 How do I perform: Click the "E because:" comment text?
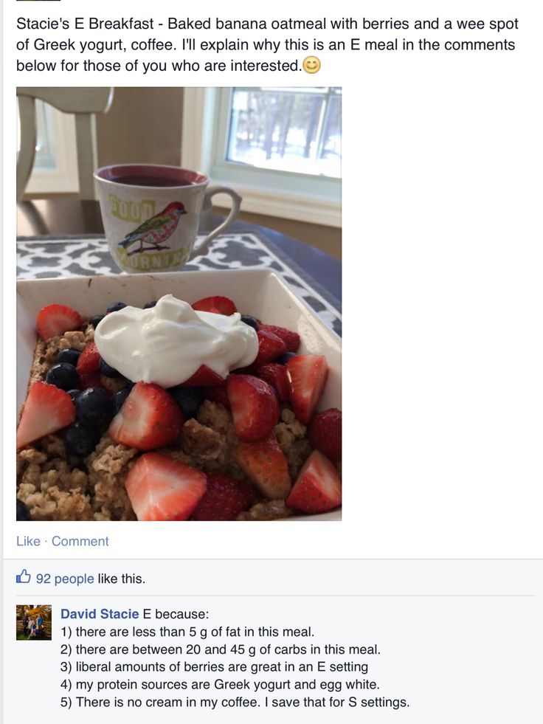(x=176, y=614)
